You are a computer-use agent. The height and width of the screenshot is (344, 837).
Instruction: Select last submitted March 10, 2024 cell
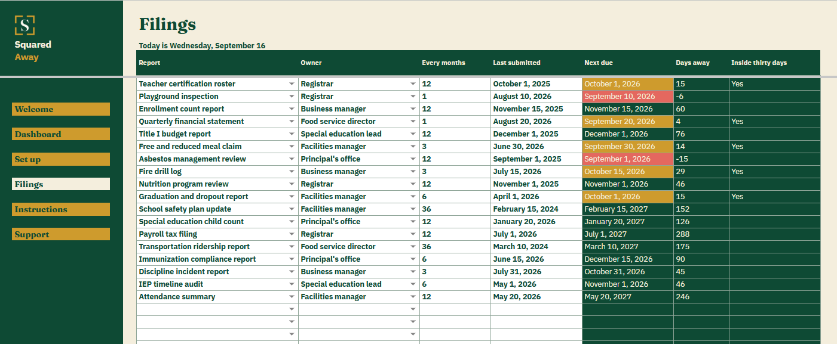click(536, 247)
